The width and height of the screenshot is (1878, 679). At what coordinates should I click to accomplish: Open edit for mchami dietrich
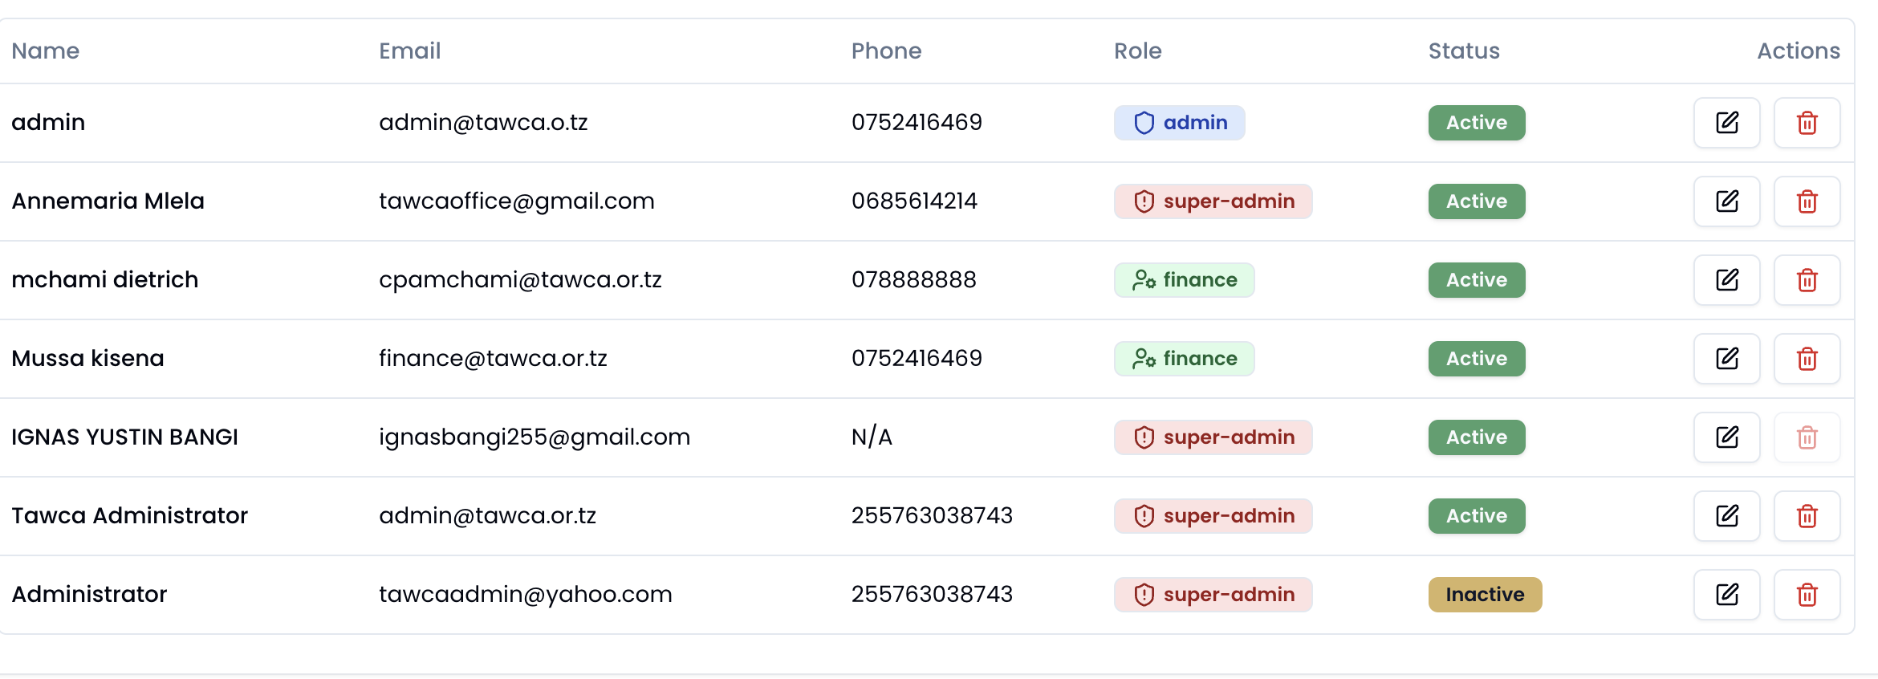point(1726,280)
